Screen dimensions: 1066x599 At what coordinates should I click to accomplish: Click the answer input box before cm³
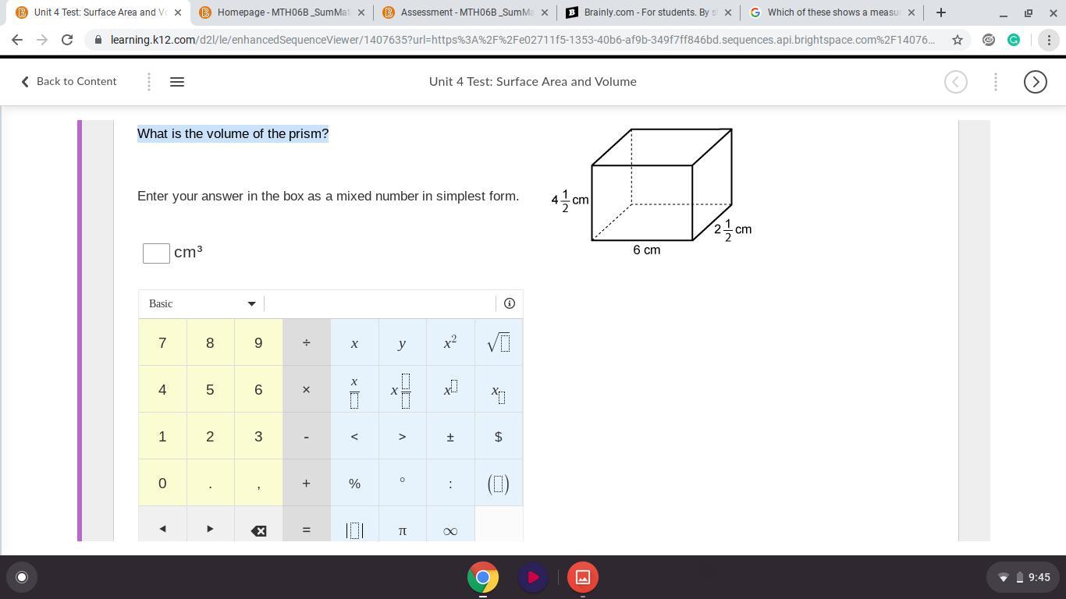tap(155, 252)
